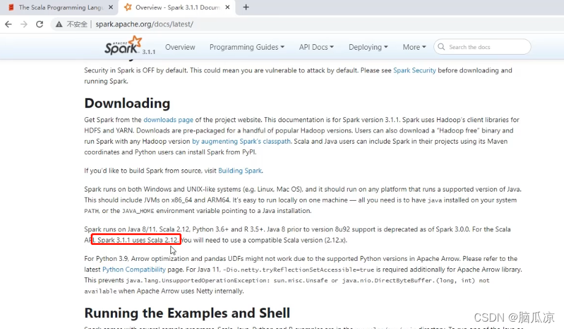Viewport: 564px width, 329px height.
Task: Open a new browser tab
Action: pyautogui.click(x=246, y=7)
